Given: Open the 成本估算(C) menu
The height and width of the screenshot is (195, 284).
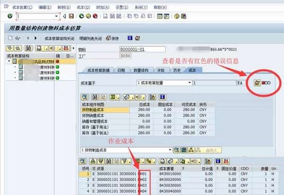Looking at the screenshot, I should pos(23,7).
